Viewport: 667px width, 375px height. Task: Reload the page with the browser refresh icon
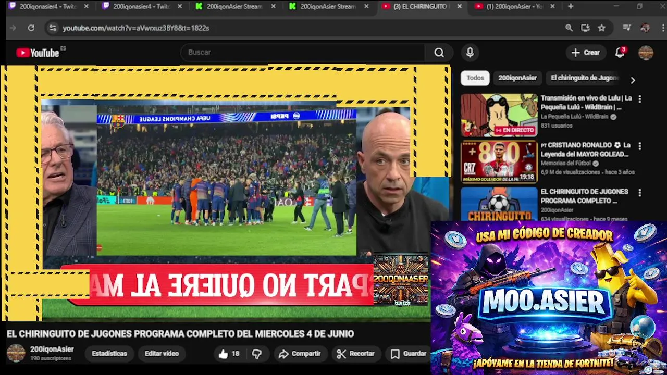31,28
